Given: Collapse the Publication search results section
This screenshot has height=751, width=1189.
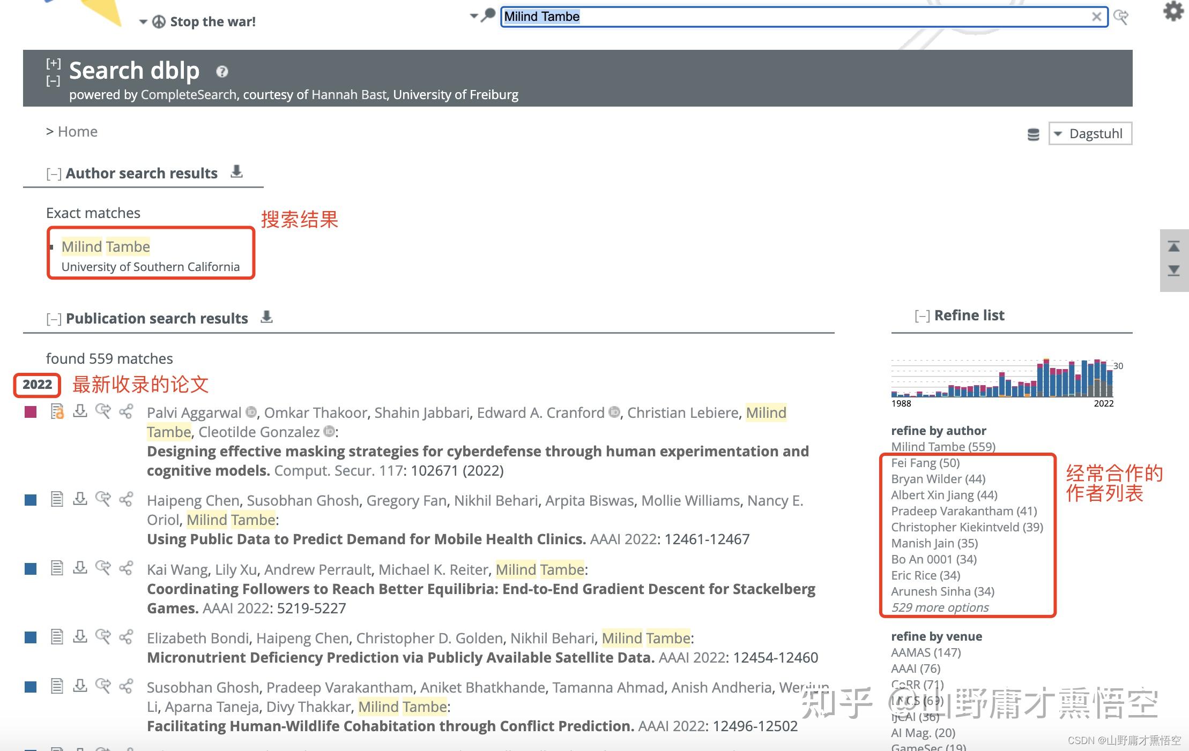Looking at the screenshot, I should [53, 319].
